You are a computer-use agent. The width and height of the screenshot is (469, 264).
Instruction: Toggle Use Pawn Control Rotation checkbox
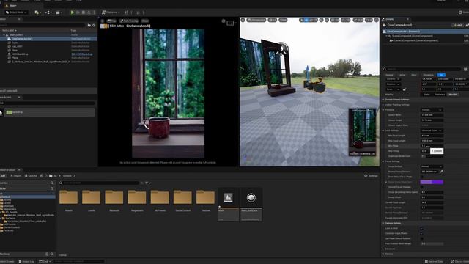point(422,238)
